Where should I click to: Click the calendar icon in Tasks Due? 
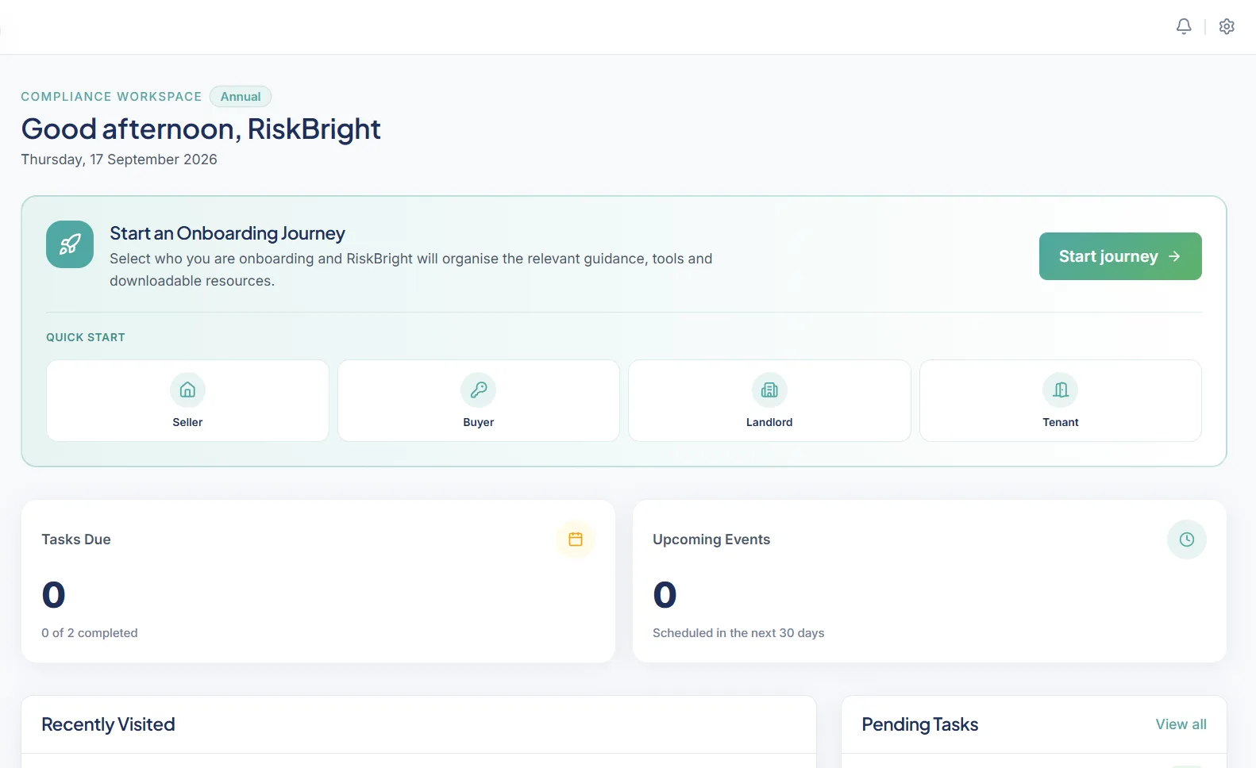click(x=576, y=540)
